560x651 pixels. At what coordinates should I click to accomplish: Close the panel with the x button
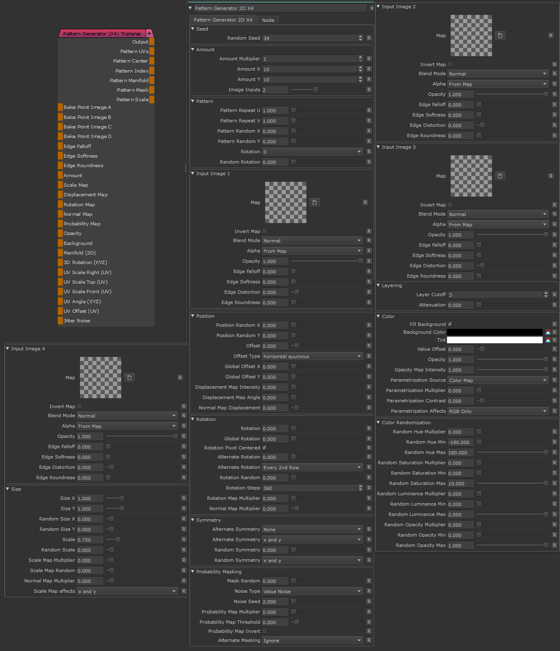point(372,8)
